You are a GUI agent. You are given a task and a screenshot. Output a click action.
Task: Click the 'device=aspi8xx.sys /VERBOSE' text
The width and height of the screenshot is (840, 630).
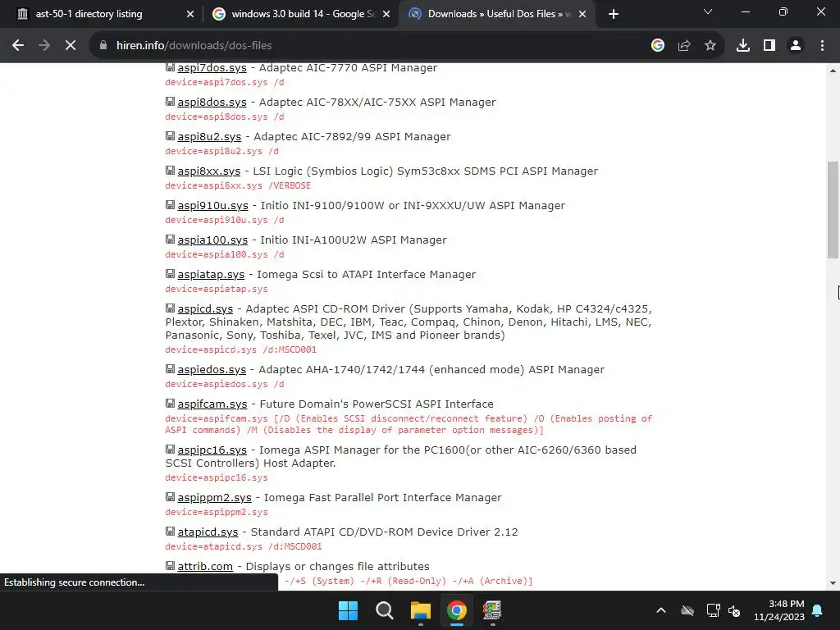238,185
